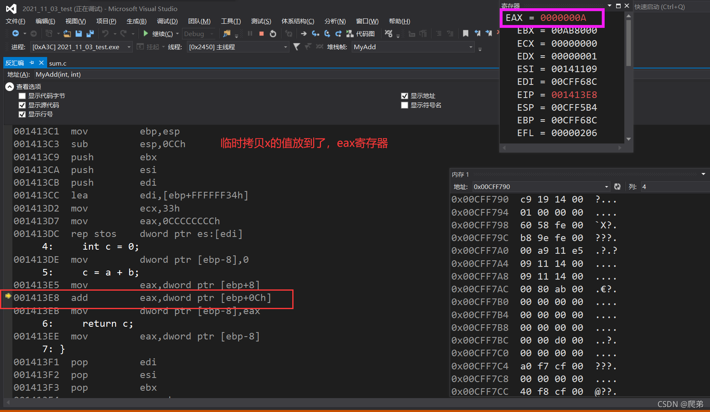The width and height of the screenshot is (710, 412).
Task: Open the code map (代码图) button
Action: click(x=361, y=34)
